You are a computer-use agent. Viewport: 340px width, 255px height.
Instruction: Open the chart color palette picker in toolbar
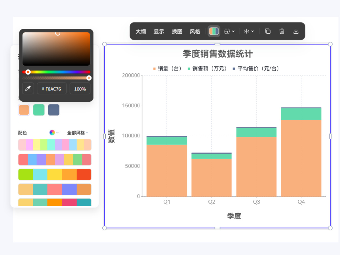click(x=214, y=31)
